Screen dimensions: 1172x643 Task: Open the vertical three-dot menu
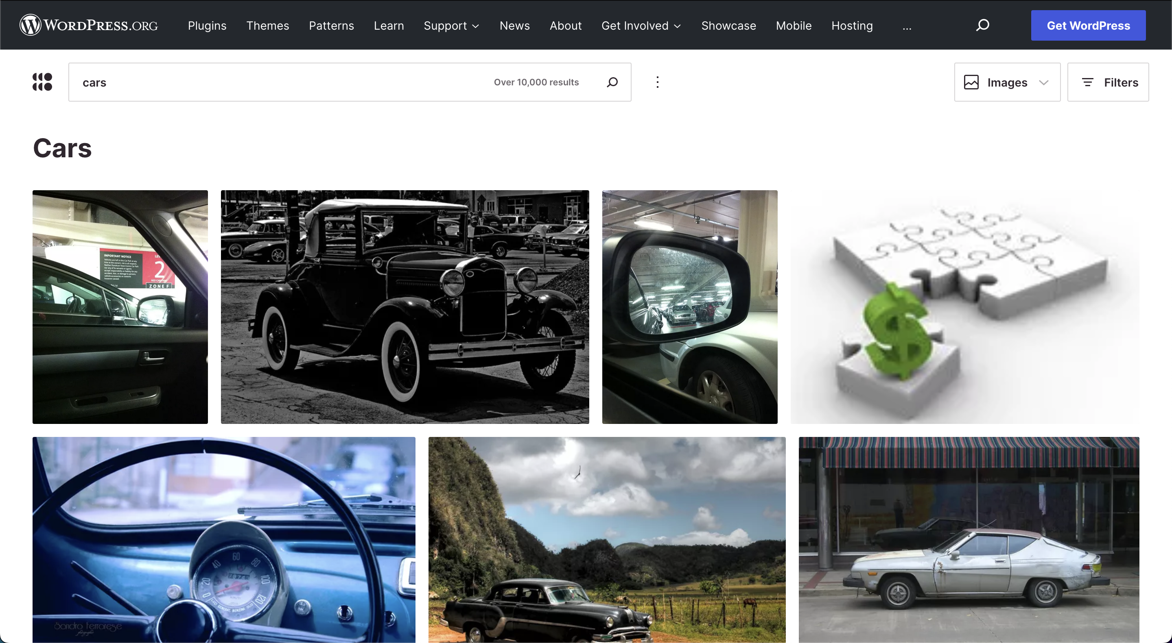(x=658, y=82)
